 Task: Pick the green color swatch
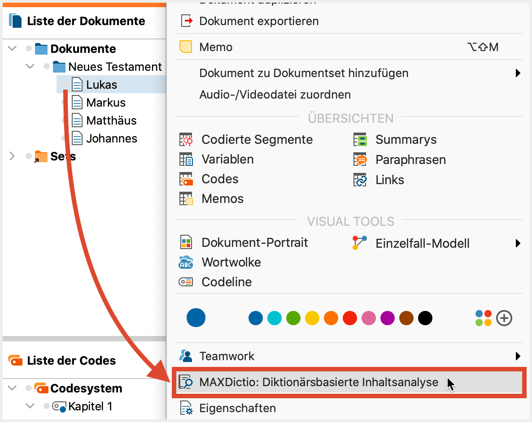point(293,318)
